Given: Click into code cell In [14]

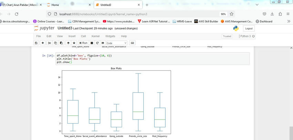Looking at the screenshot, I should (152, 59).
